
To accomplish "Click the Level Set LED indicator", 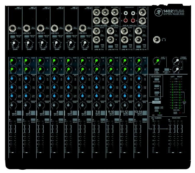I will [x=184, y=100].
